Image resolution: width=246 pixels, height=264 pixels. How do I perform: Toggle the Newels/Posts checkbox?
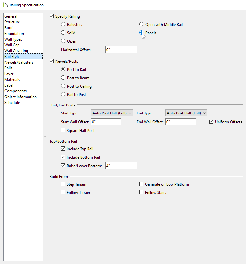[x=52, y=61]
